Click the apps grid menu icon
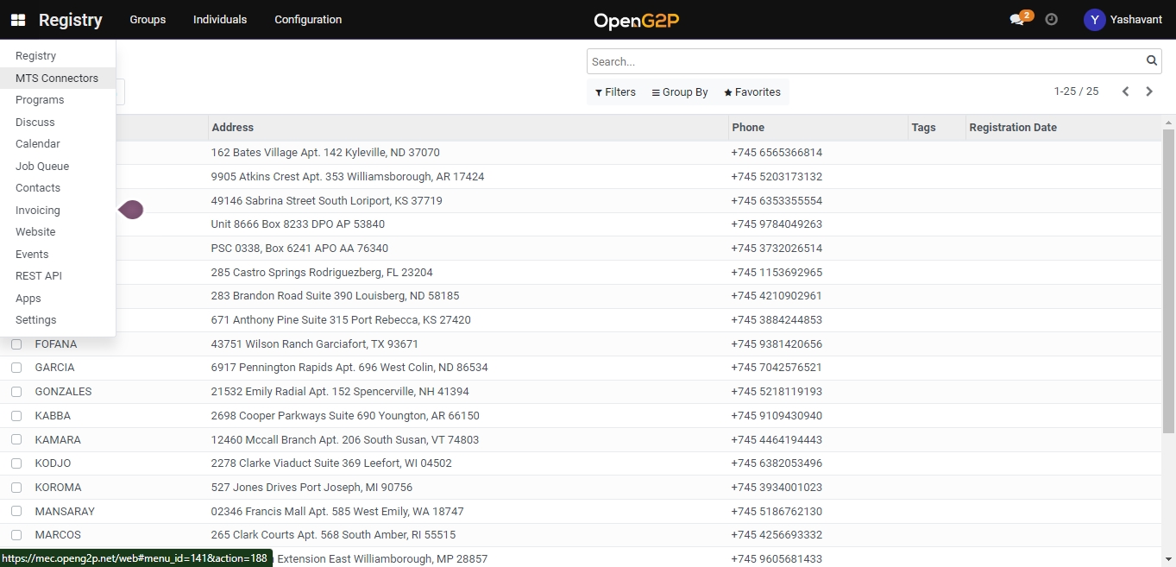 (x=18, y=20)
